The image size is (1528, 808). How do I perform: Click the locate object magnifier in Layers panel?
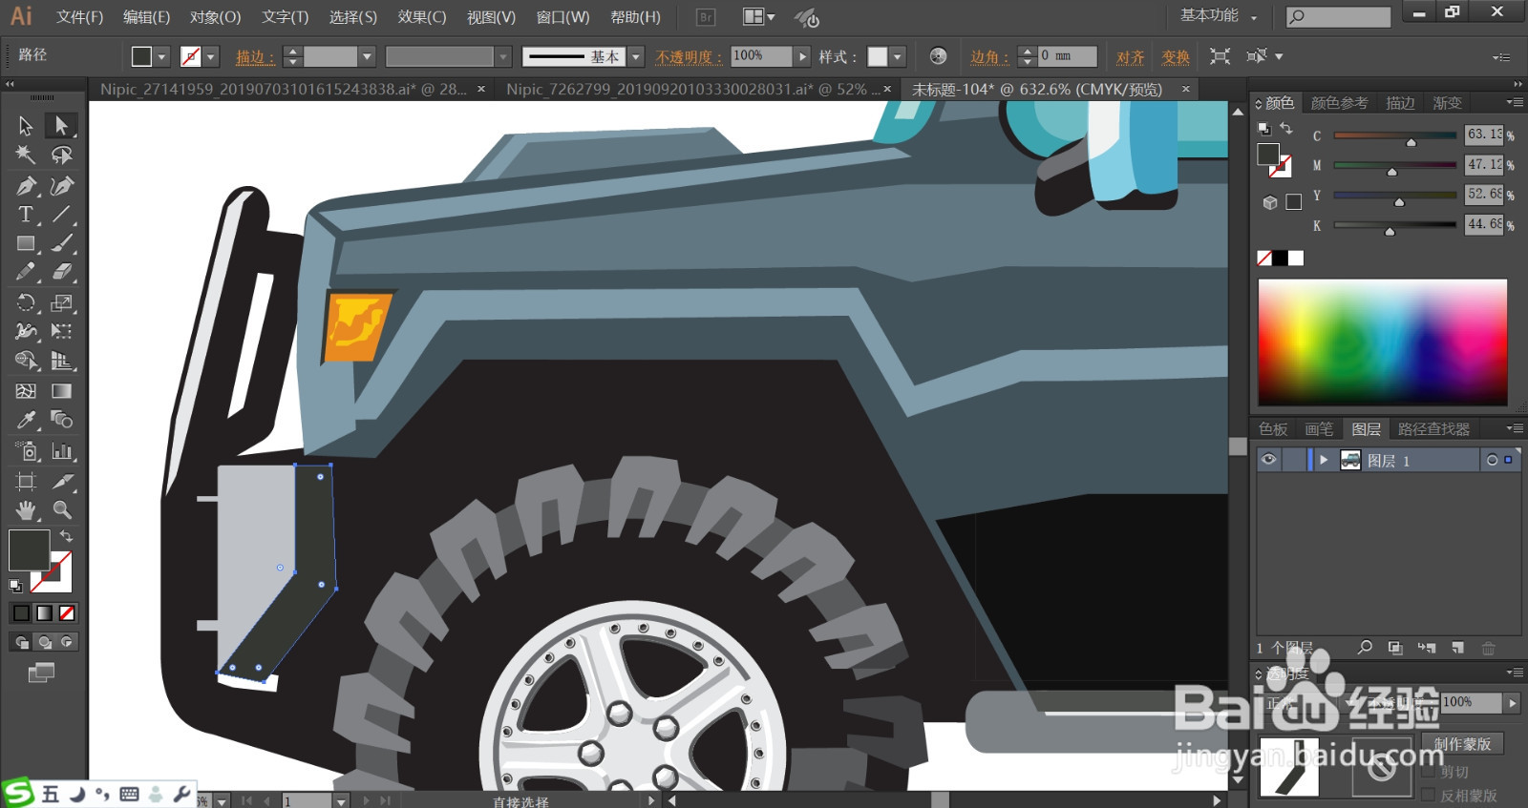(x=1365, y=647)
